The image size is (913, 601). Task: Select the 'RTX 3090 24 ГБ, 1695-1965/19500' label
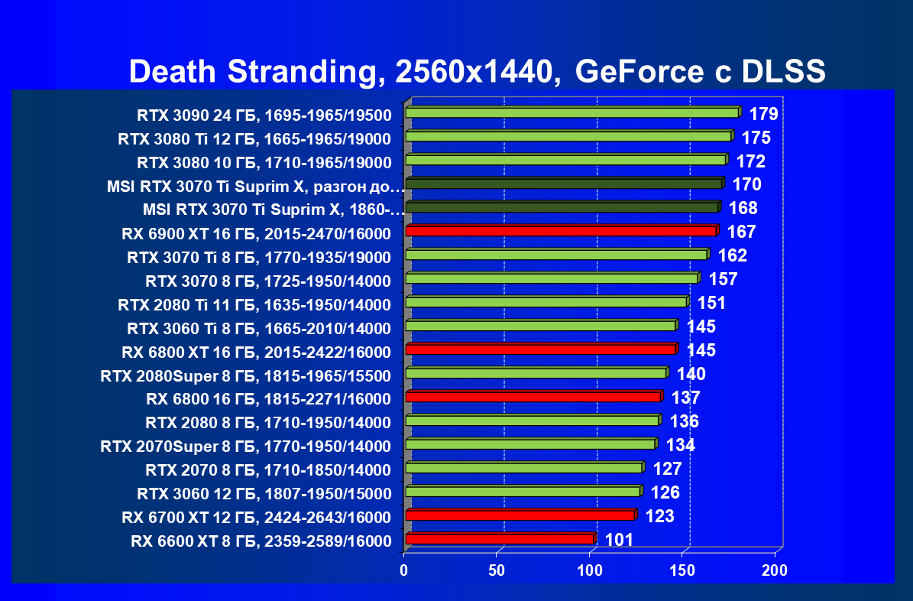point(264,115)
